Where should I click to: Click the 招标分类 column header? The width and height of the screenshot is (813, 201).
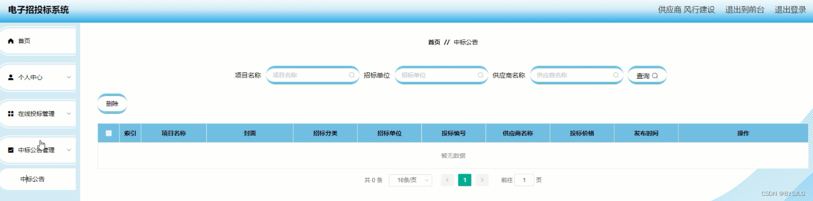[x=325, y=133]
